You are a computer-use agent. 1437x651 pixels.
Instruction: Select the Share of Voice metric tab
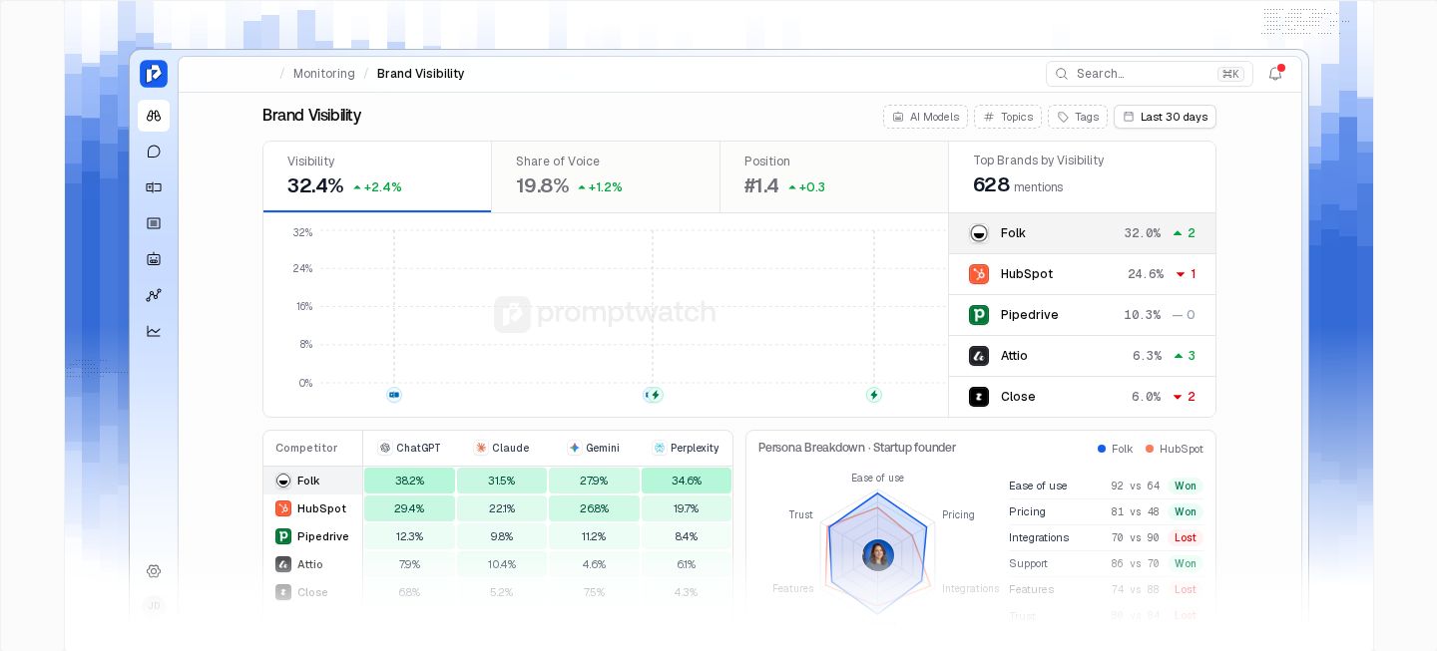tap(606, 176)
